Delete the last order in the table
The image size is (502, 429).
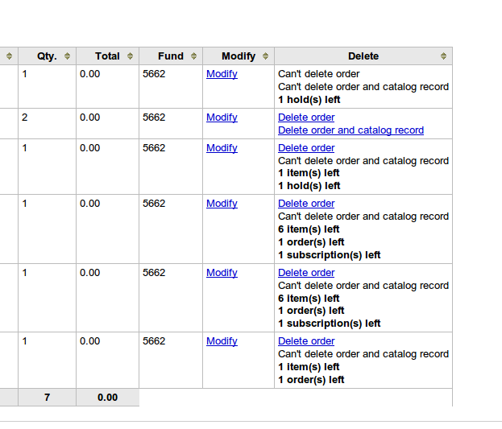[x=306, y=341]
